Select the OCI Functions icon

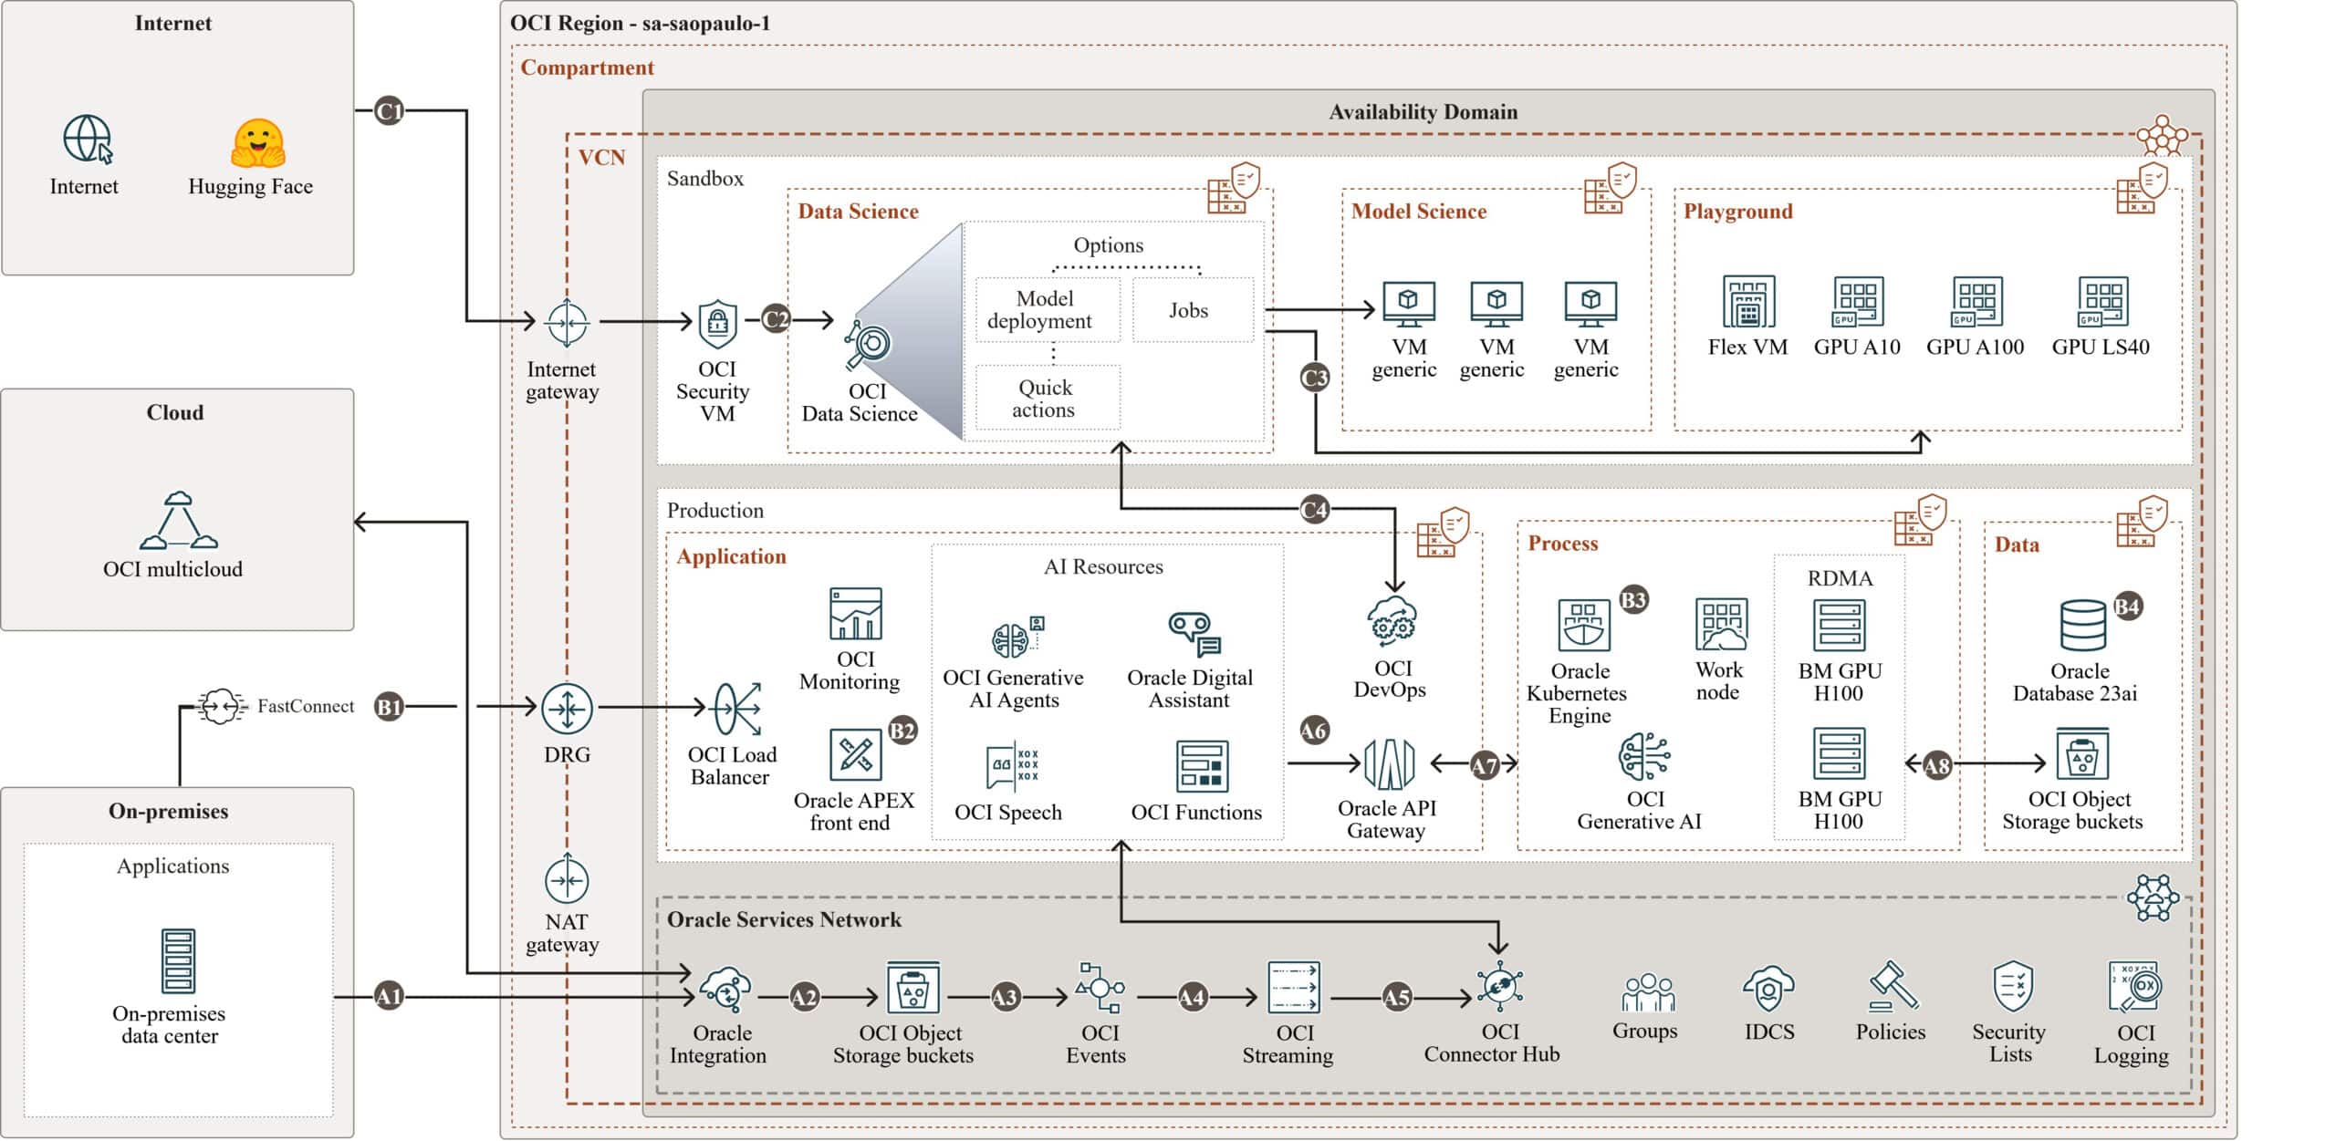1202,766
